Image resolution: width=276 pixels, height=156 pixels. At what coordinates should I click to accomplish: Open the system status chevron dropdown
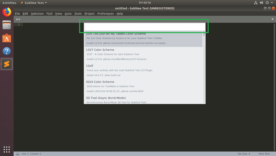tap(271, 3)
